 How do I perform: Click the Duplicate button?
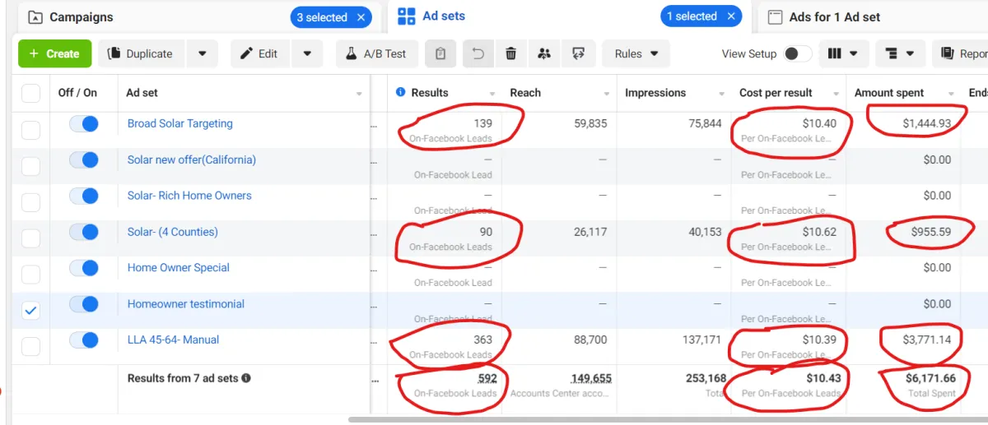142,53
